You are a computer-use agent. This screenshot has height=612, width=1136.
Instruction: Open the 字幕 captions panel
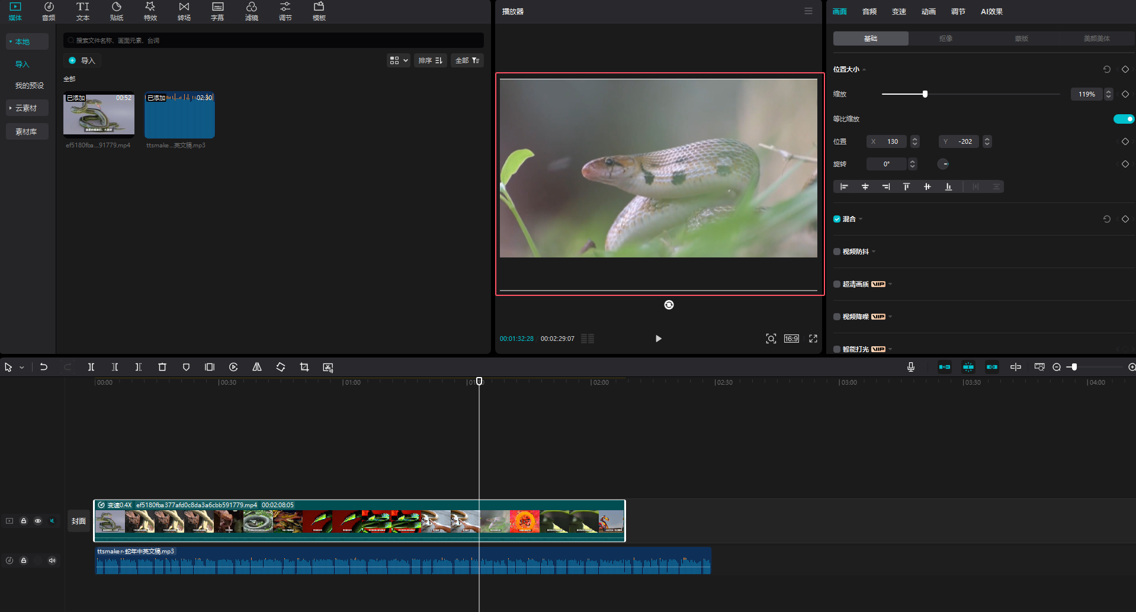(x=217, y=11)
